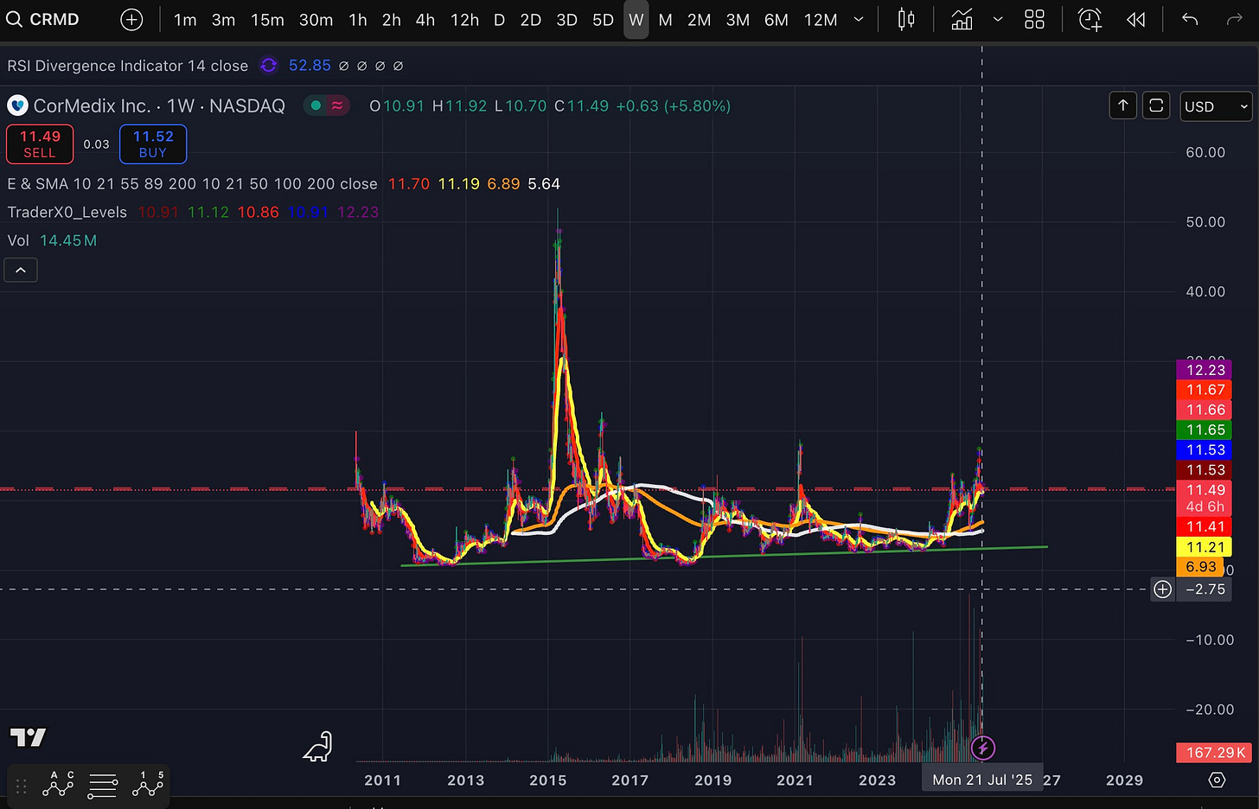Switch to the 3D interval
1259x809 pixels.
(567, 19)
